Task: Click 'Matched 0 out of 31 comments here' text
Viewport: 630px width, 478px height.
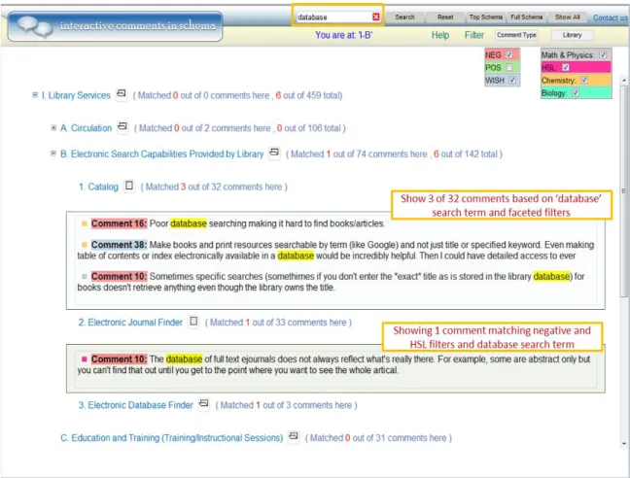Action: point(378,437)
